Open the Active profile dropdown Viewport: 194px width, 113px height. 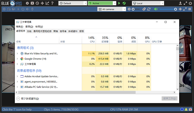click(x=102, y=3)
